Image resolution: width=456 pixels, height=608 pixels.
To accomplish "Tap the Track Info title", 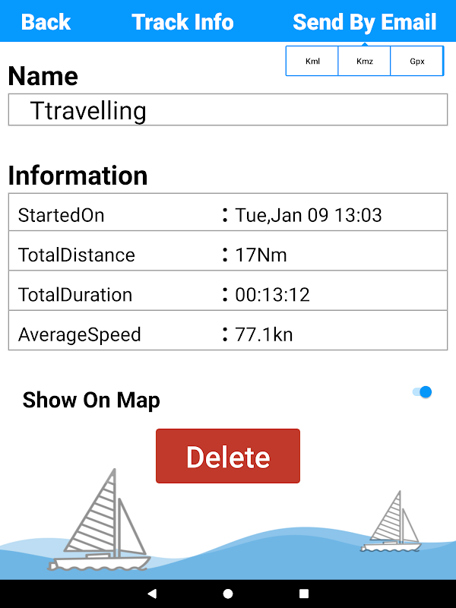I will tap(182, 21).
